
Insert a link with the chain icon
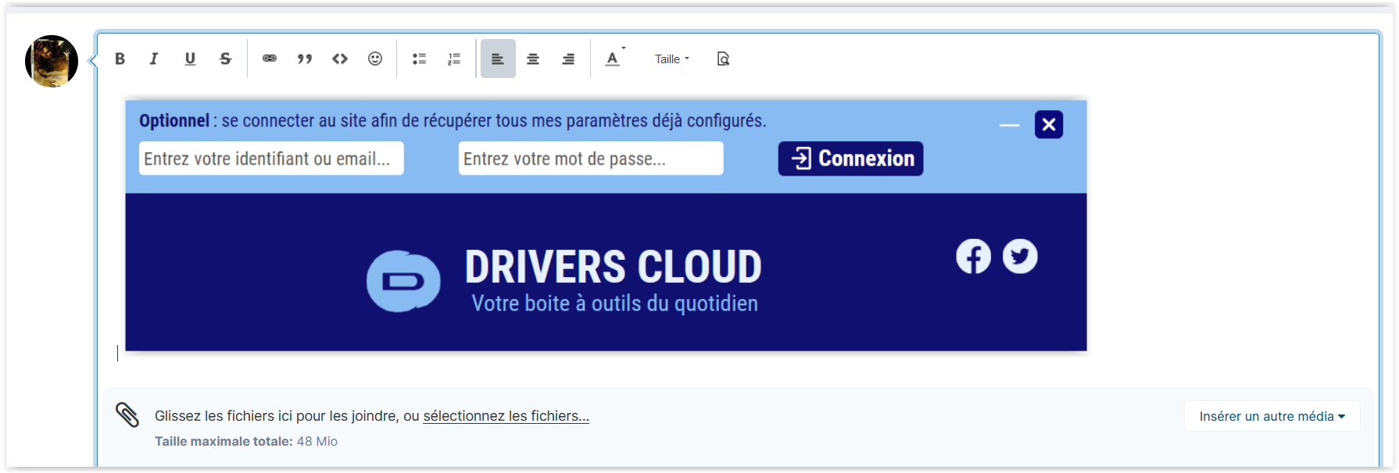[x=270, y=59]
